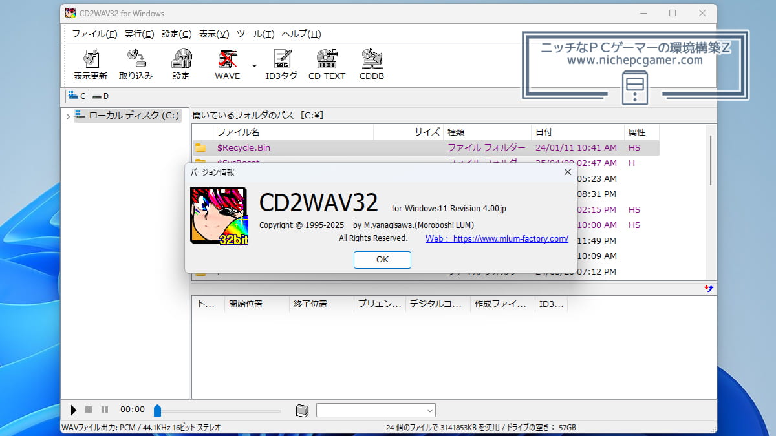Maximize the CD2WAV32 window

click(672, 13)
